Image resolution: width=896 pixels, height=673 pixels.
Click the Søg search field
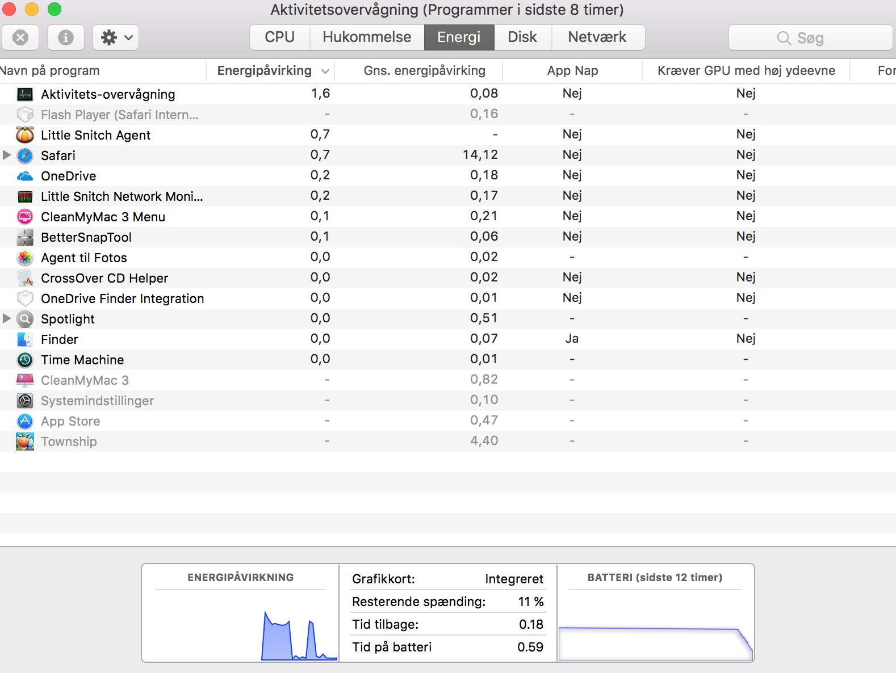(x=810, y=37)
